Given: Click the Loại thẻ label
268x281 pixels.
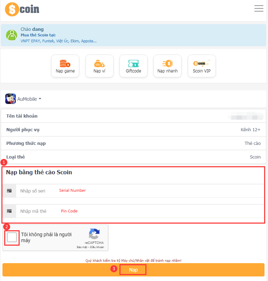Looking at the screenshot, I should tap(15, 157).
